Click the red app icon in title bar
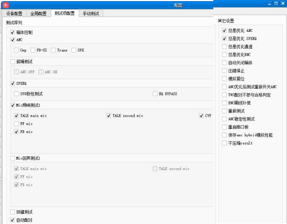The image size is (287, 224). pyautogui.click(x=6, y=5)
